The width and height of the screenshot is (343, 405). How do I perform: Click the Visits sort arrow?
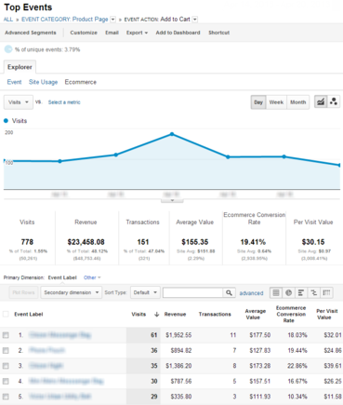(x=156, y=315)
